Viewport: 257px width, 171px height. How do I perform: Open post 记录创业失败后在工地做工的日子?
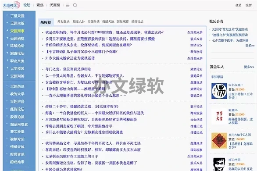[71, 157]
